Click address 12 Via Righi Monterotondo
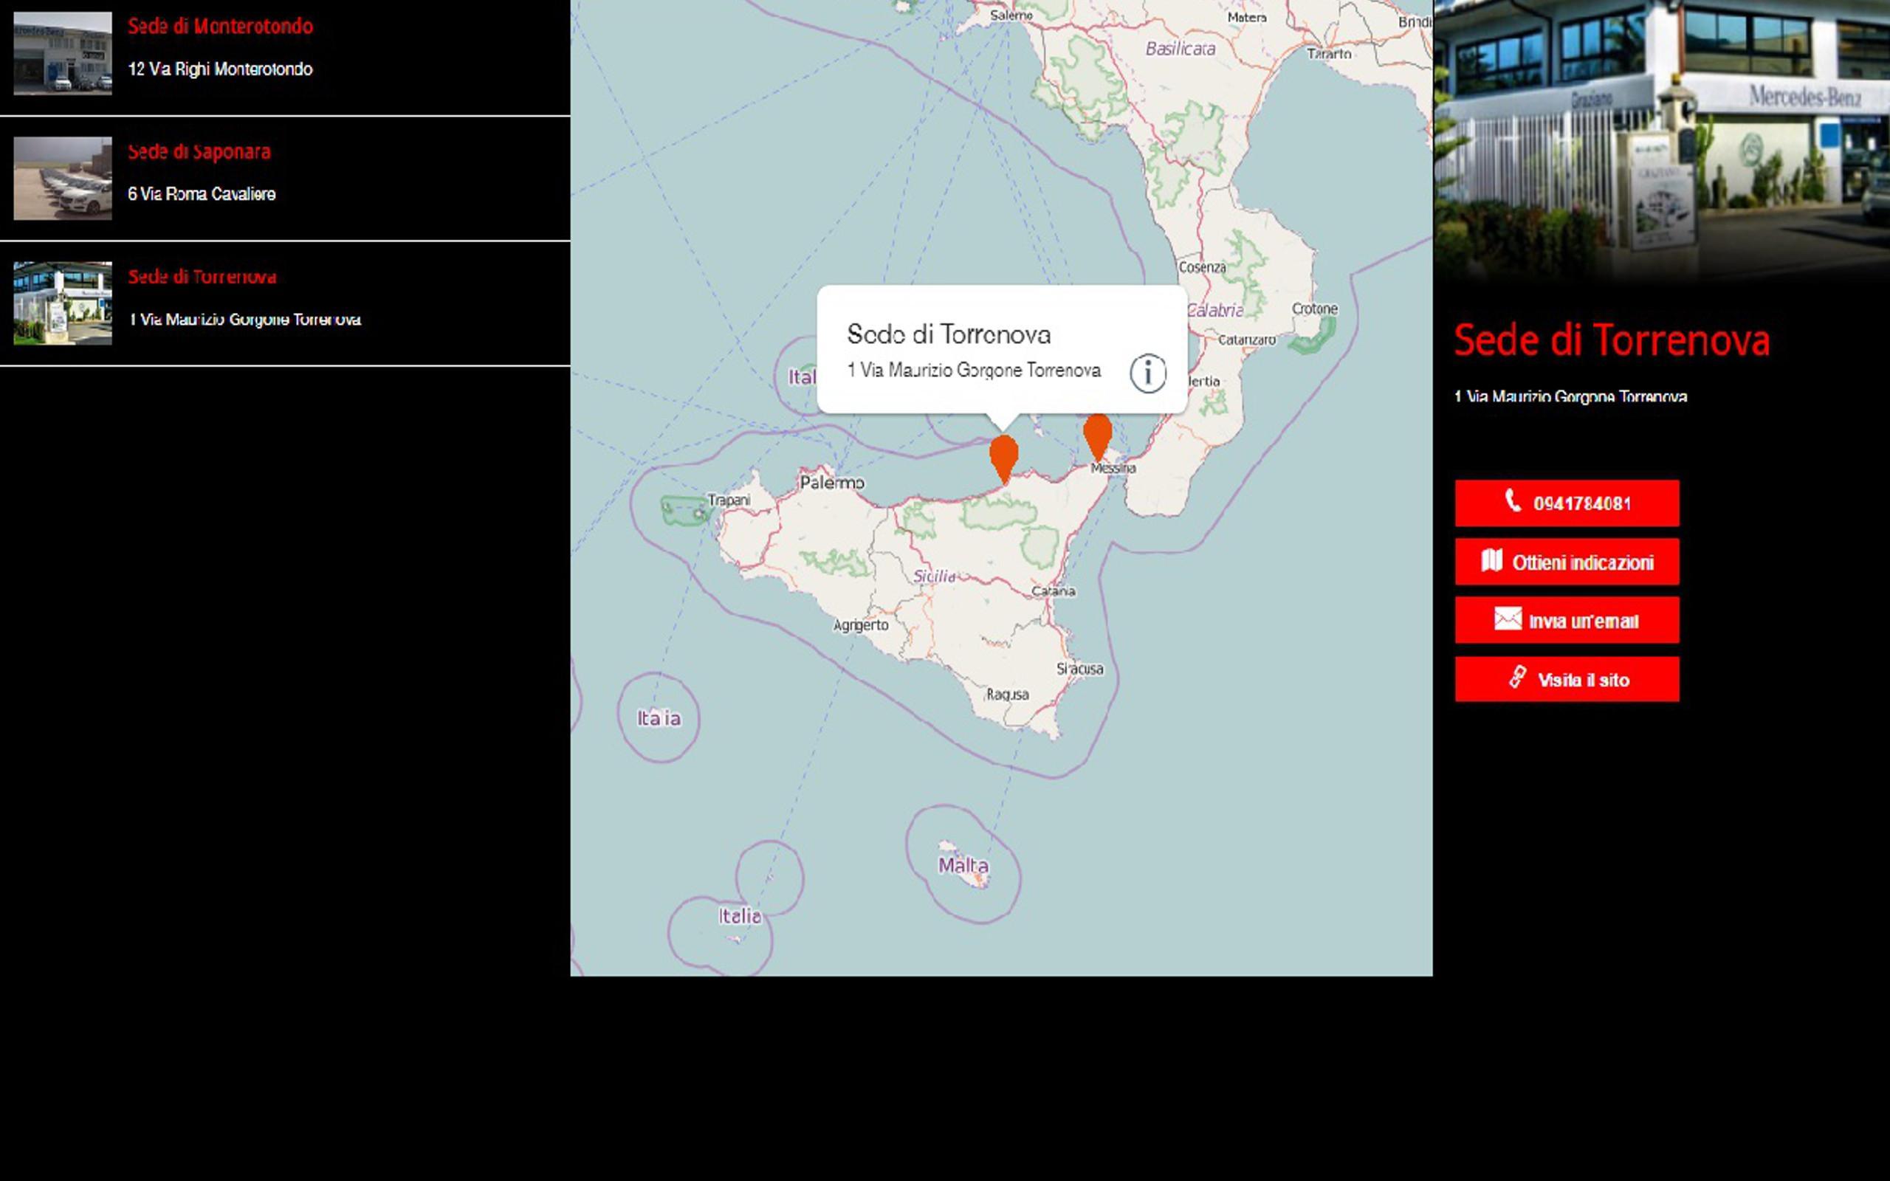The height and width of the screenshot is (1181, 1890). pos(220,69)
